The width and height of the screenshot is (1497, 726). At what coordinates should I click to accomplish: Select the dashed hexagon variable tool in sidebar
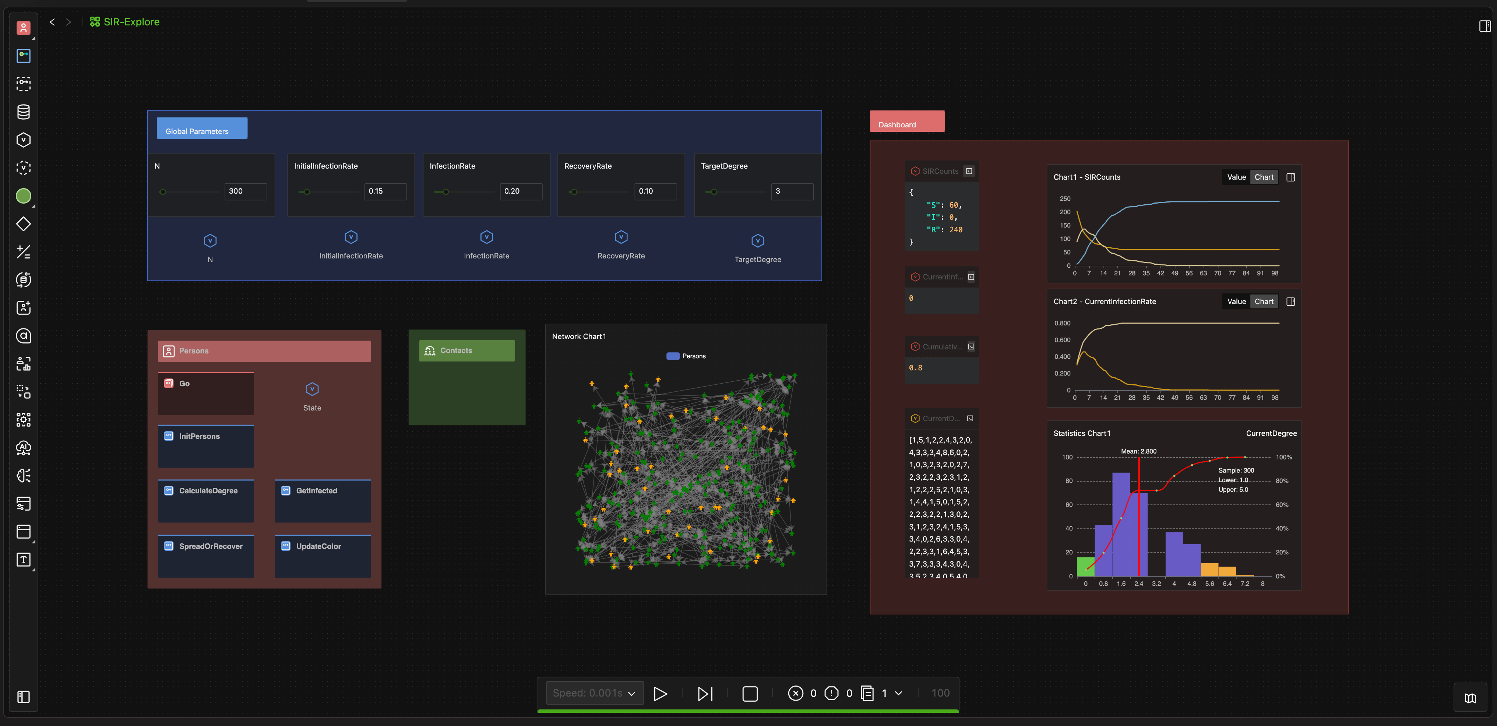click(23, 168)
